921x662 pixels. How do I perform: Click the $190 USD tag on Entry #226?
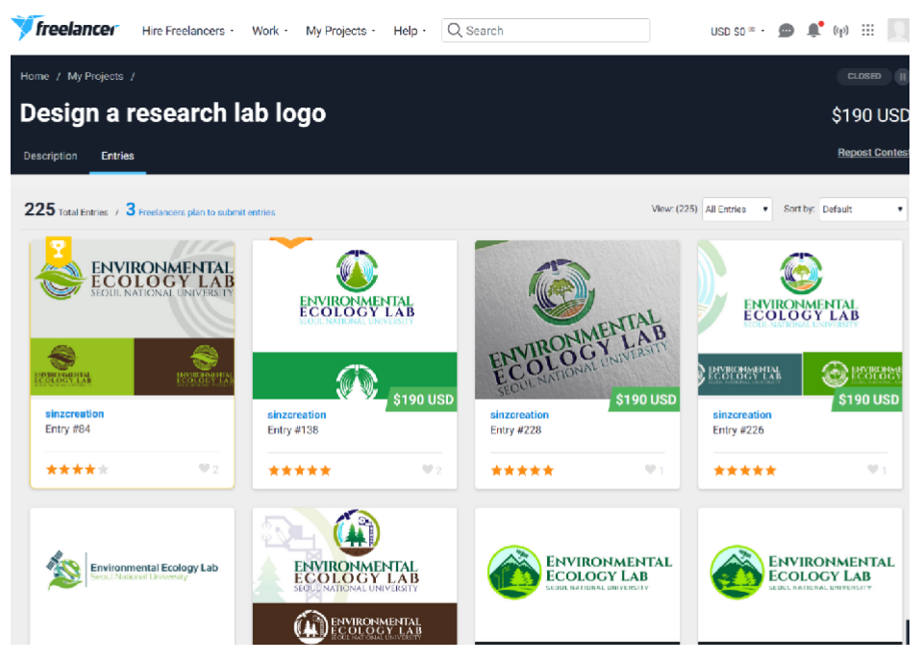(x=868, y=400)
